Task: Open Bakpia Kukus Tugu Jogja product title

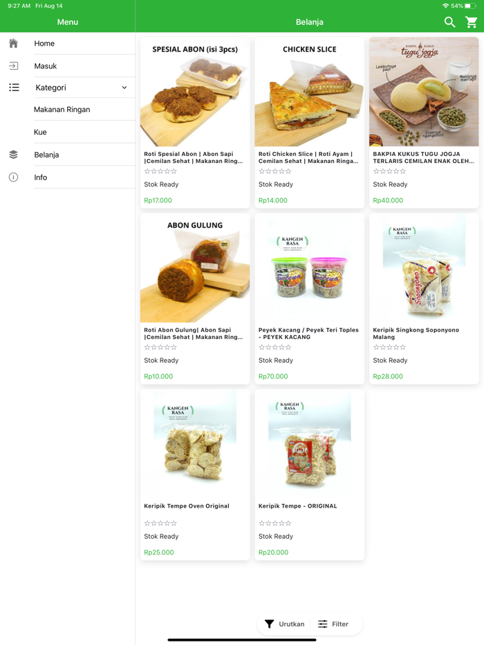Action: 423,157
